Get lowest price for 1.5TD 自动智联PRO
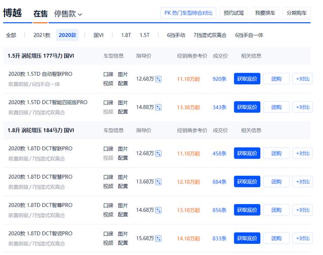The image size is (323, 255). 247,79
